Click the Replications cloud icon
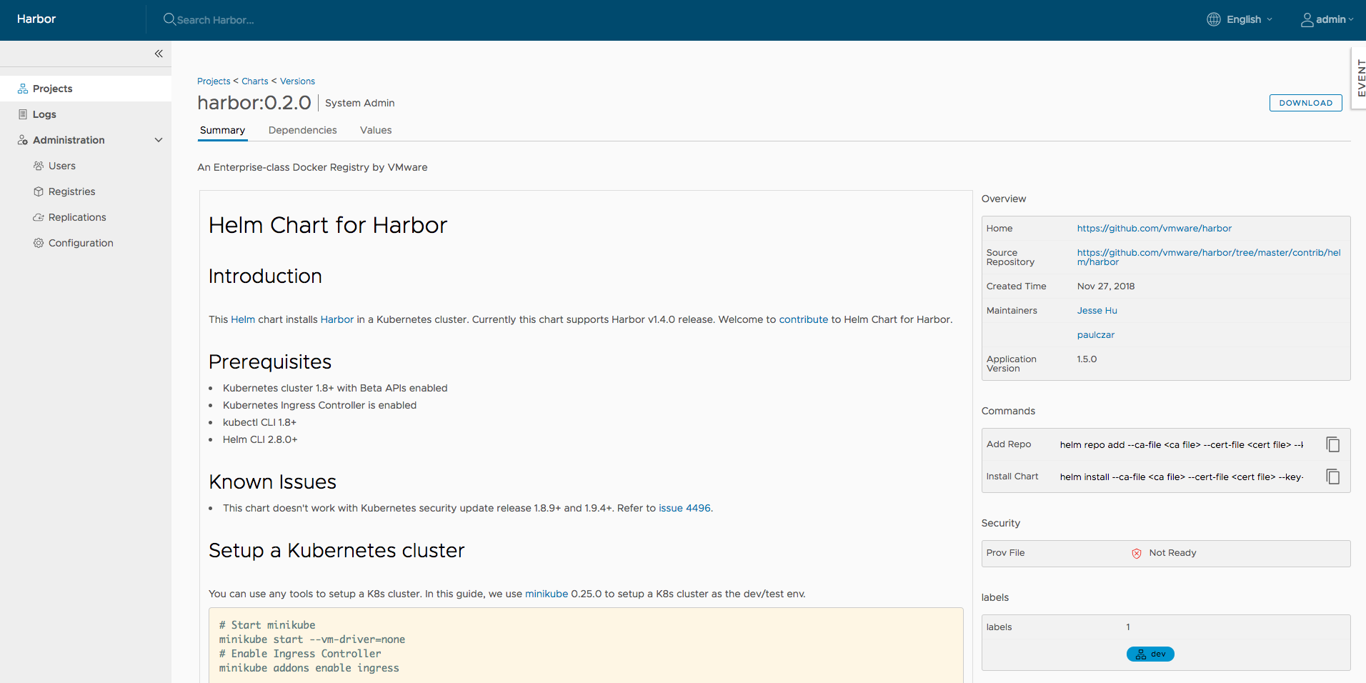This screenshot has width=1366, height=683. coord(39,217)
